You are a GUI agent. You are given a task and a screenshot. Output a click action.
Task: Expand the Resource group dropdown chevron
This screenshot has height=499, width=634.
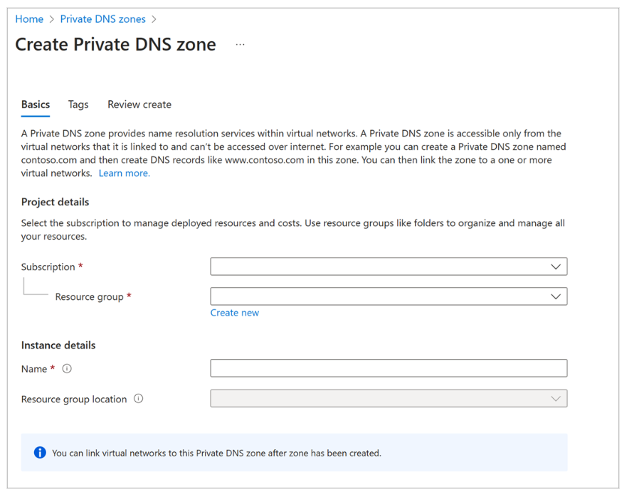[556, 296]
